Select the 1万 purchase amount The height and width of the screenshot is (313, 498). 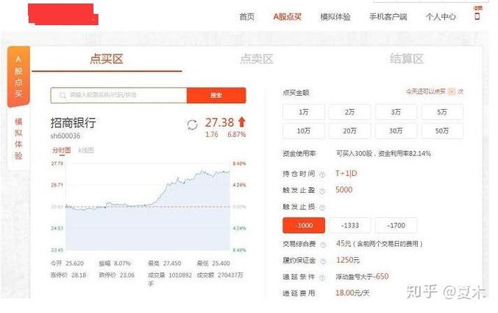(304, 112)
